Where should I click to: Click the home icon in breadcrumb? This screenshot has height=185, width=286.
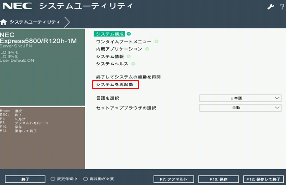4,22
